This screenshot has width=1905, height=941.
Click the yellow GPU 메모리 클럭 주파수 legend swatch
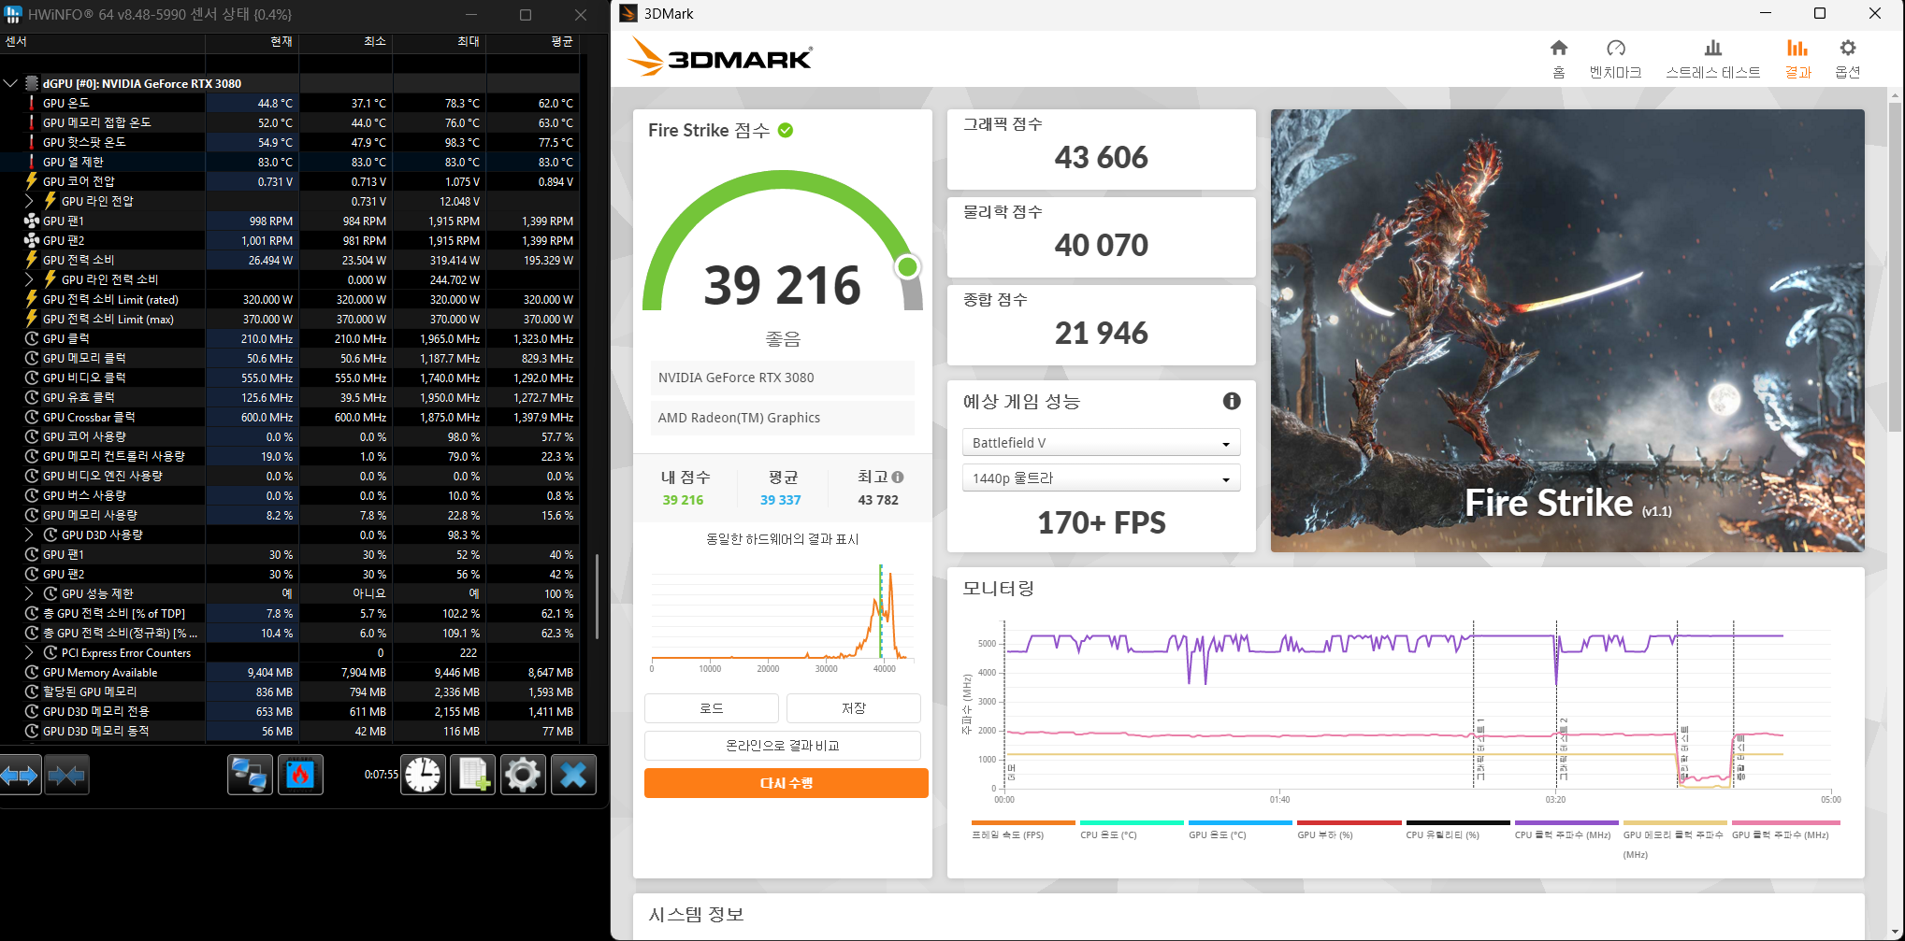point(1674,823)
